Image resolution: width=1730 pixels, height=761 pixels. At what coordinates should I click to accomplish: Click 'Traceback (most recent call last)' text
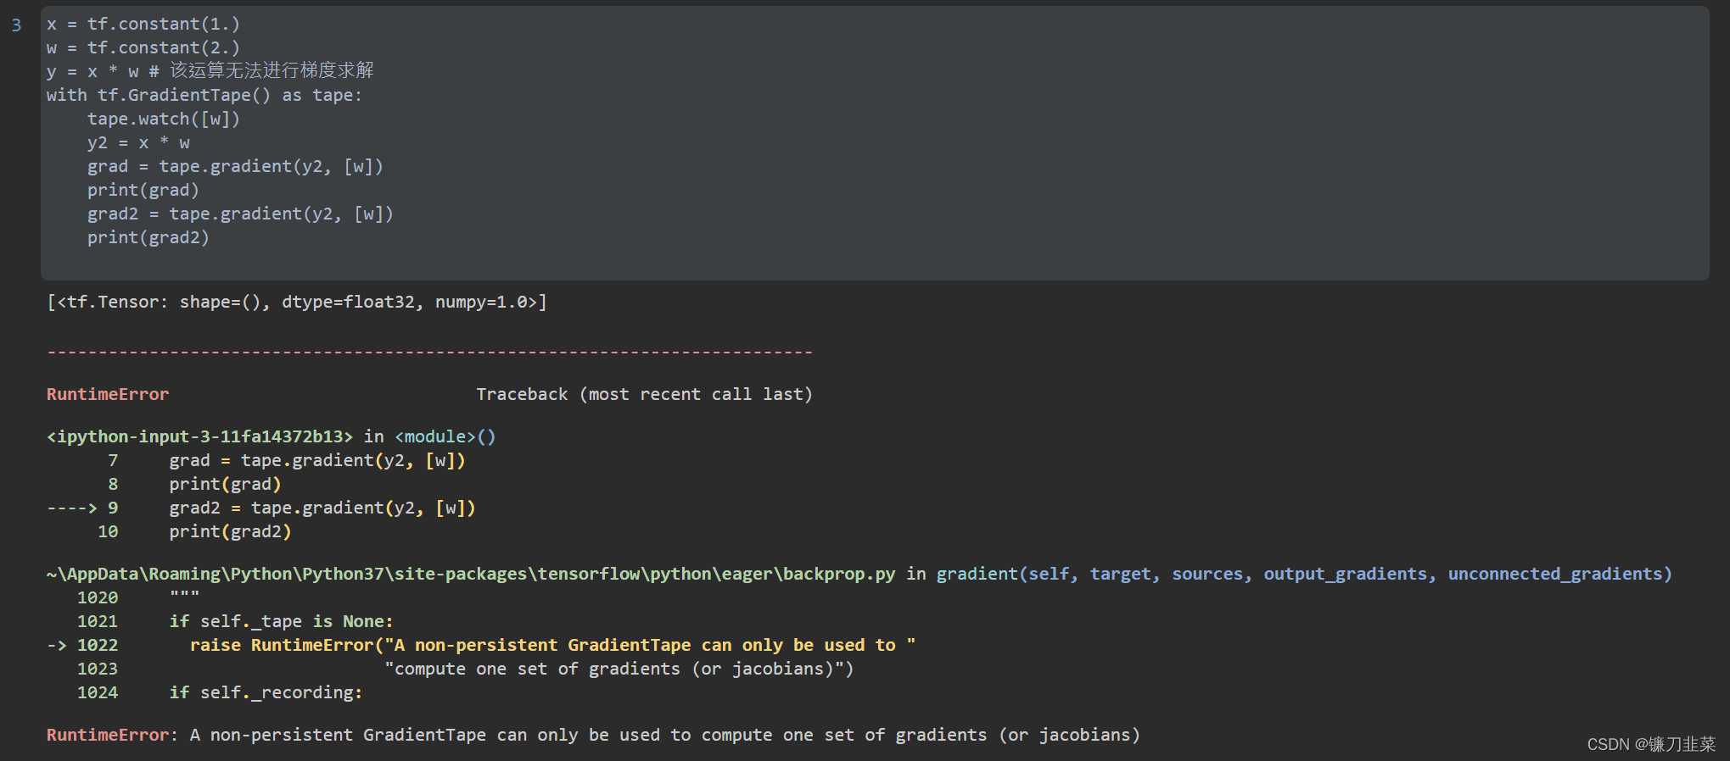[x=645, y=394]
